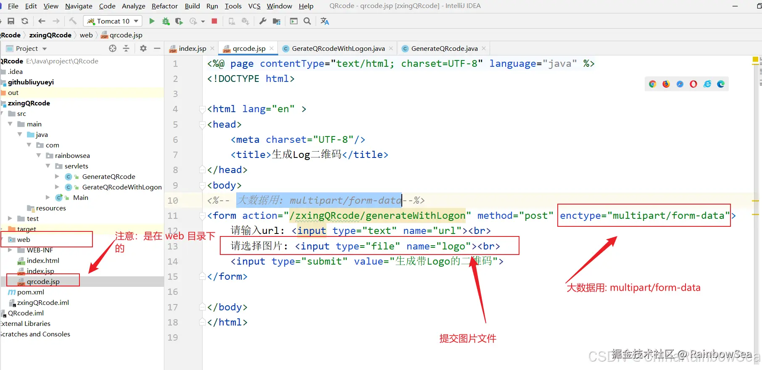
Task: Expand the test folder
Action: 10,218
